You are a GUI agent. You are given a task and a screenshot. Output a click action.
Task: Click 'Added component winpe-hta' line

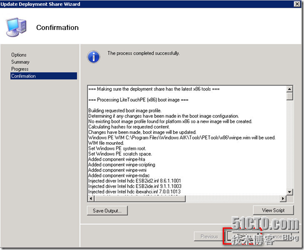coord(117,159)
